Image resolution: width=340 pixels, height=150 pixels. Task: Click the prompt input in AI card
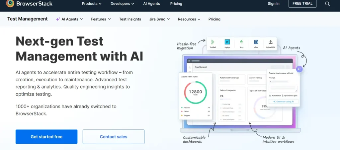point(283,89)
